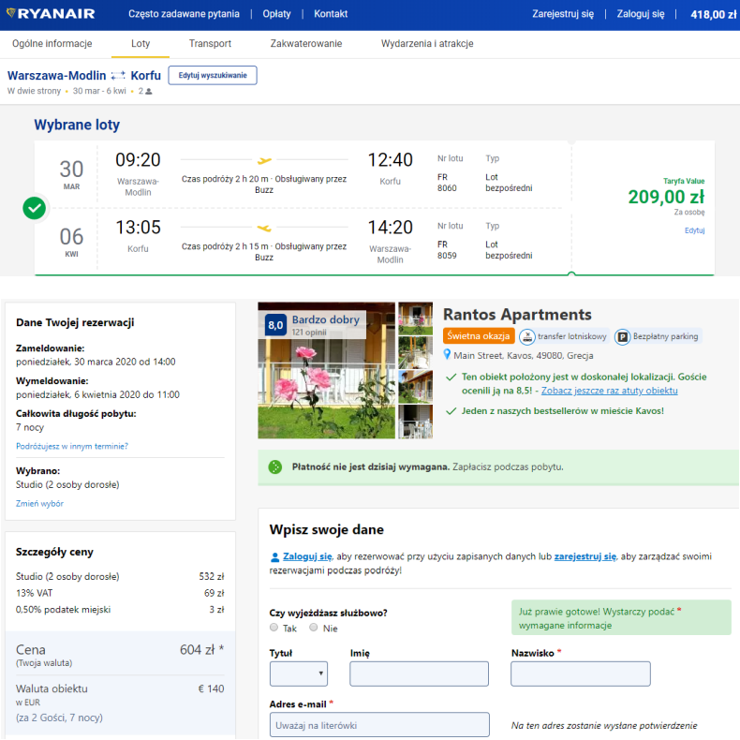
Task: Open the Kontakt page
Action: (x=331, y=14)
